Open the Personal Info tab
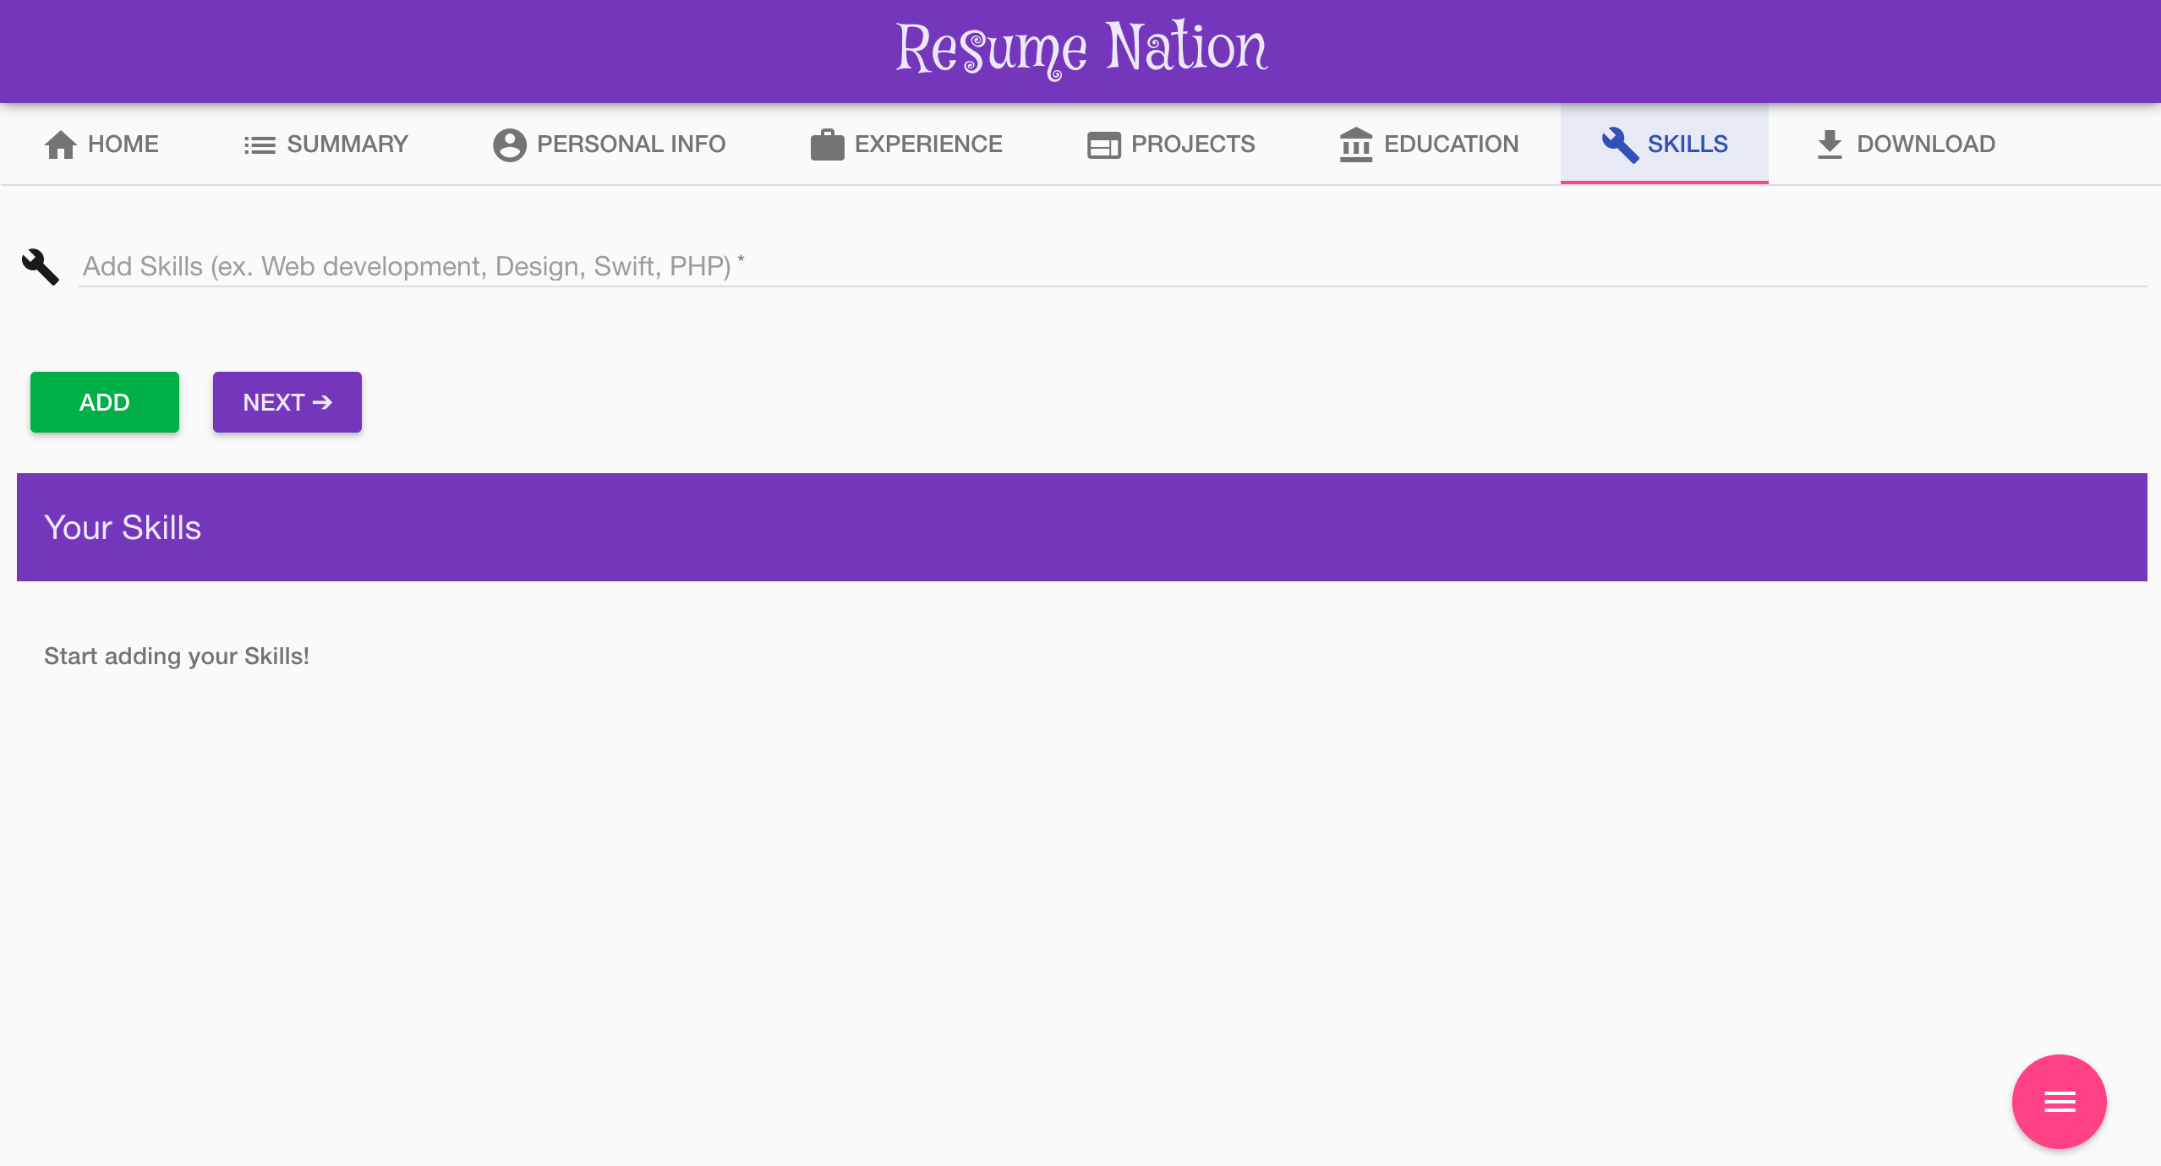 tap(631, 144)
